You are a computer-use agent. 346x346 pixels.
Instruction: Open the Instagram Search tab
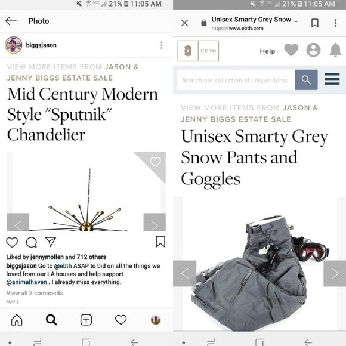click(x=51, y=320)
